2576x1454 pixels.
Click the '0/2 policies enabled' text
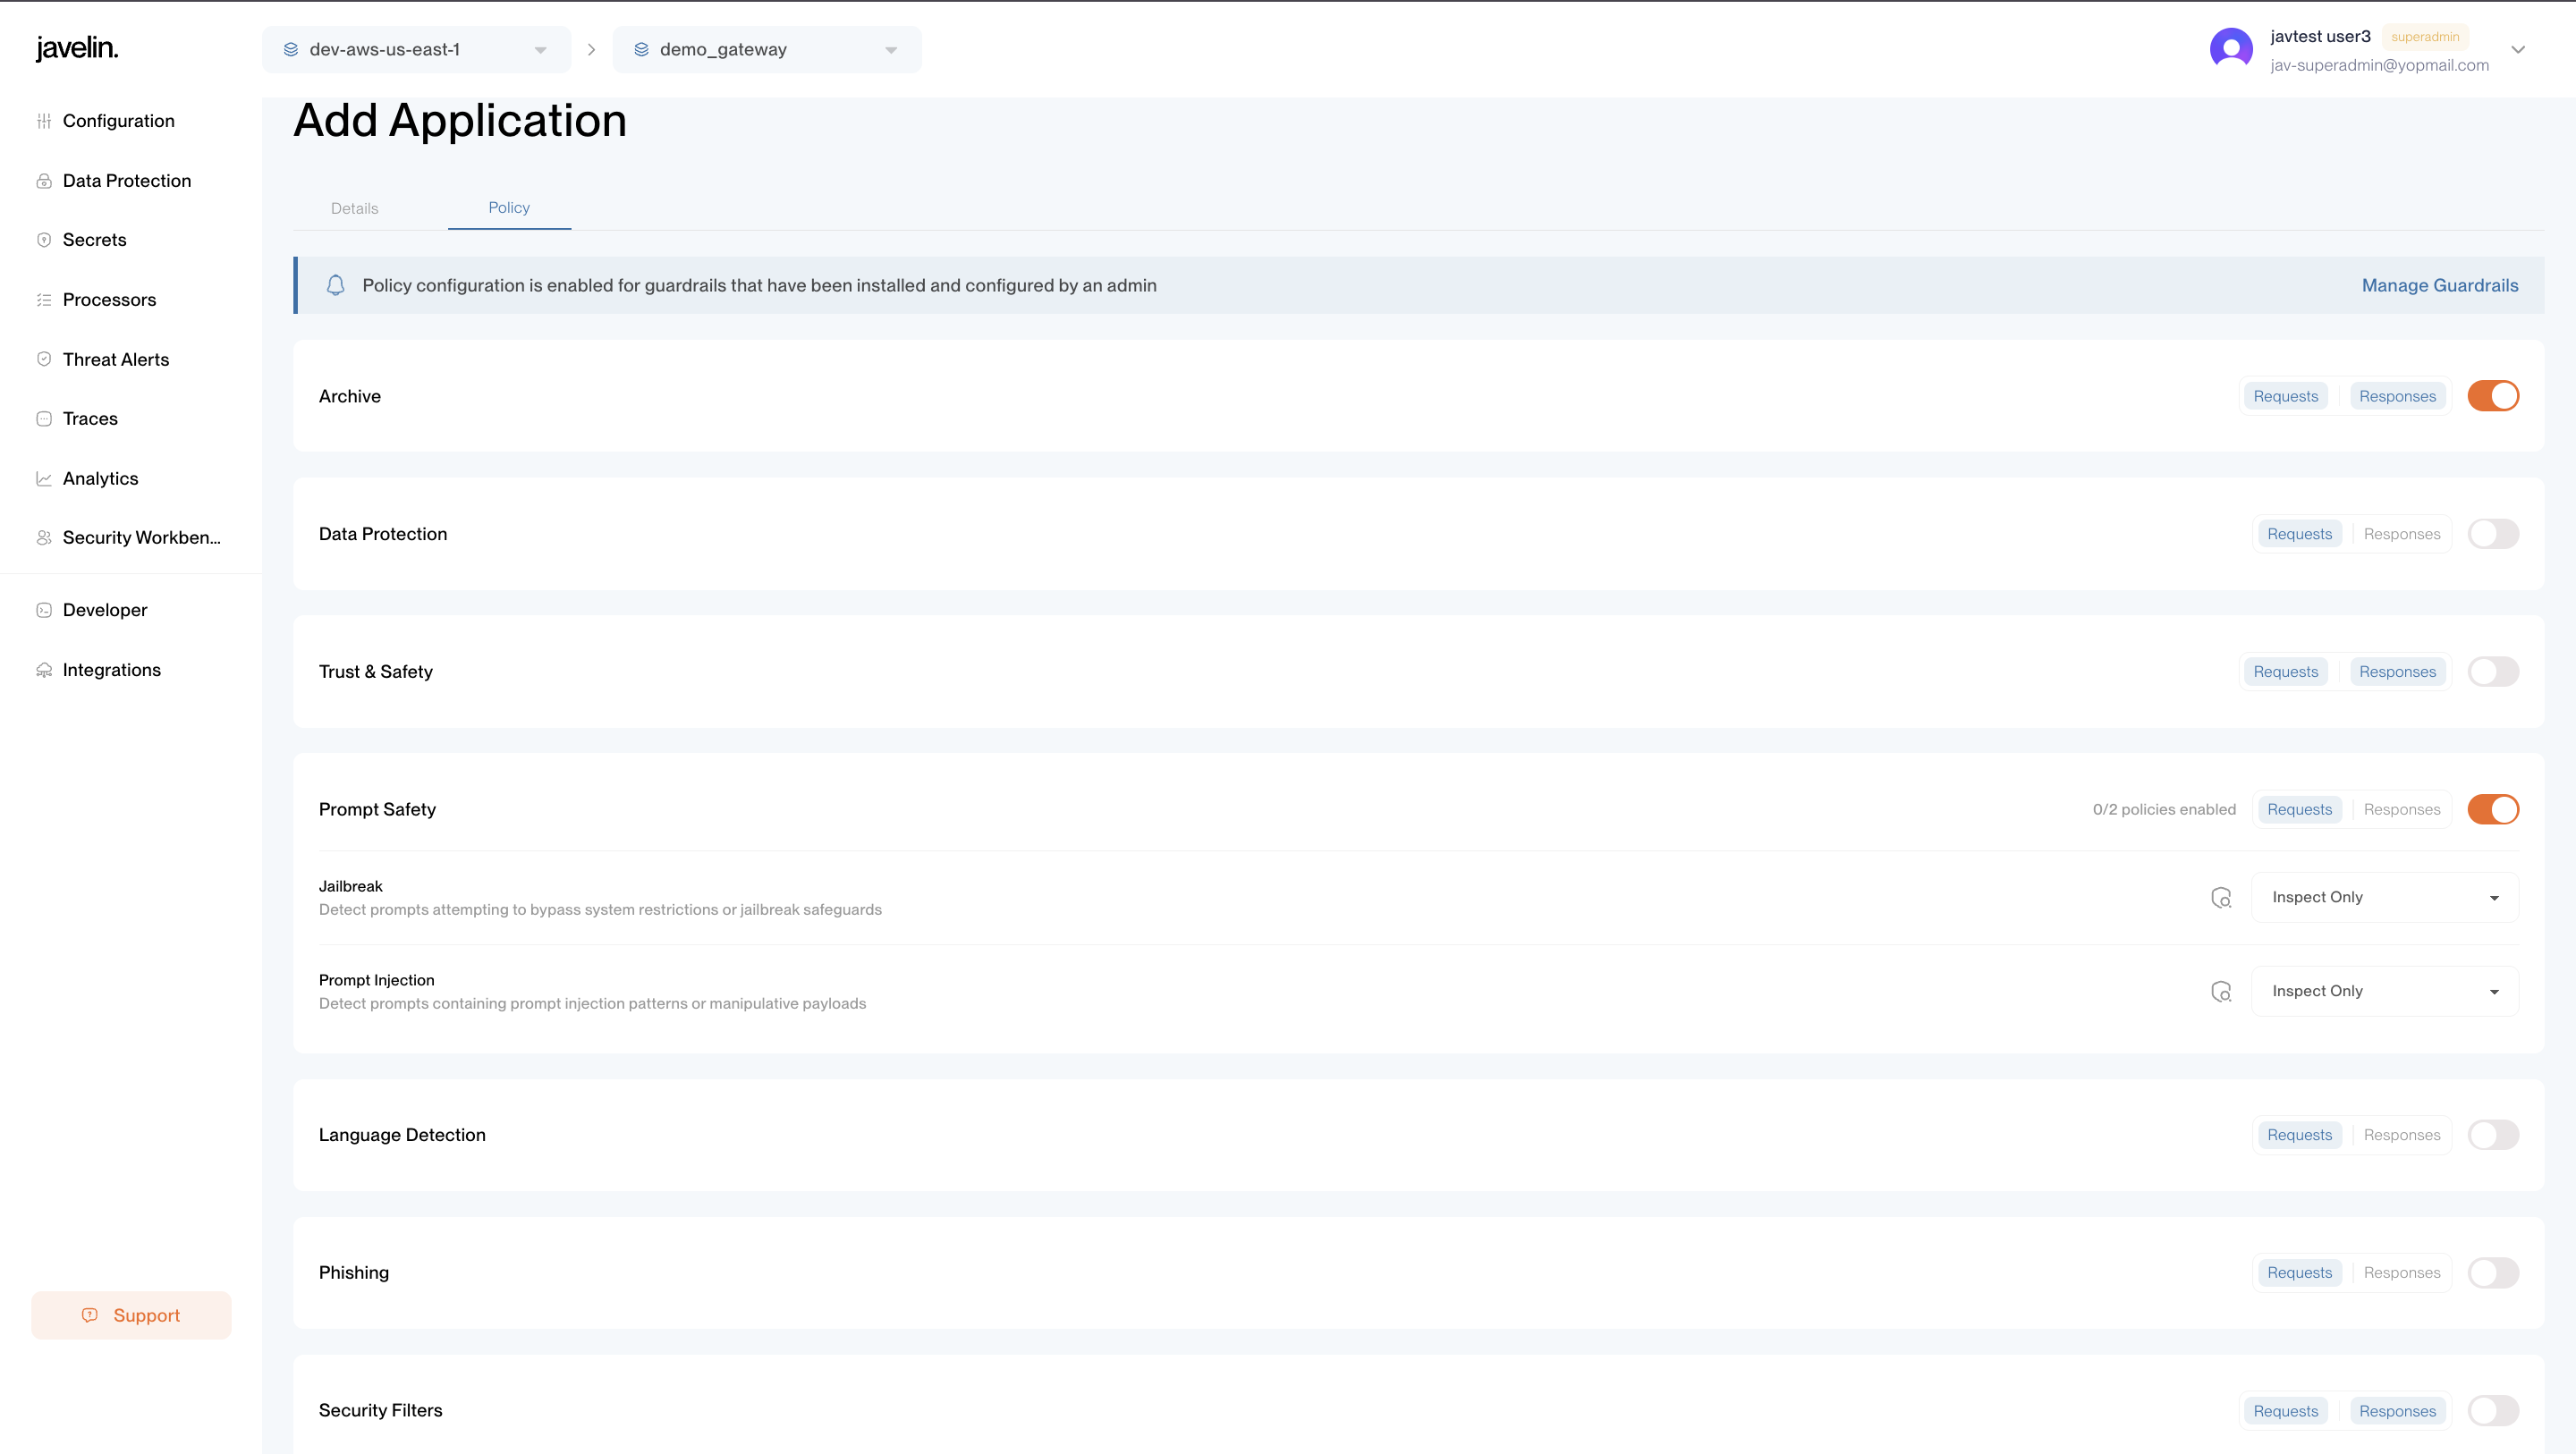click(2164, 810)
